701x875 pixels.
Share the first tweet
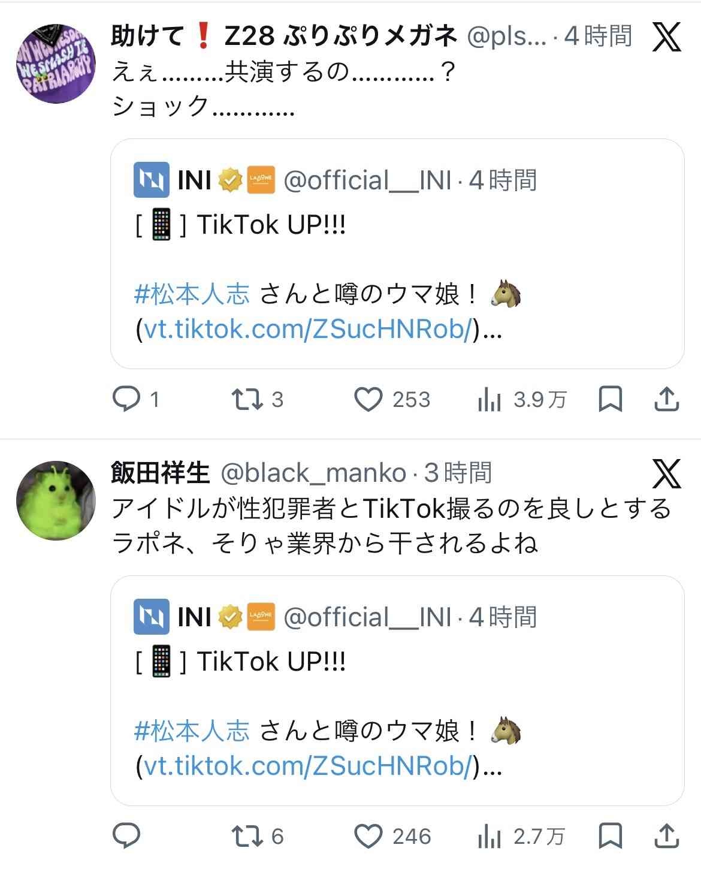click(666, 399)
